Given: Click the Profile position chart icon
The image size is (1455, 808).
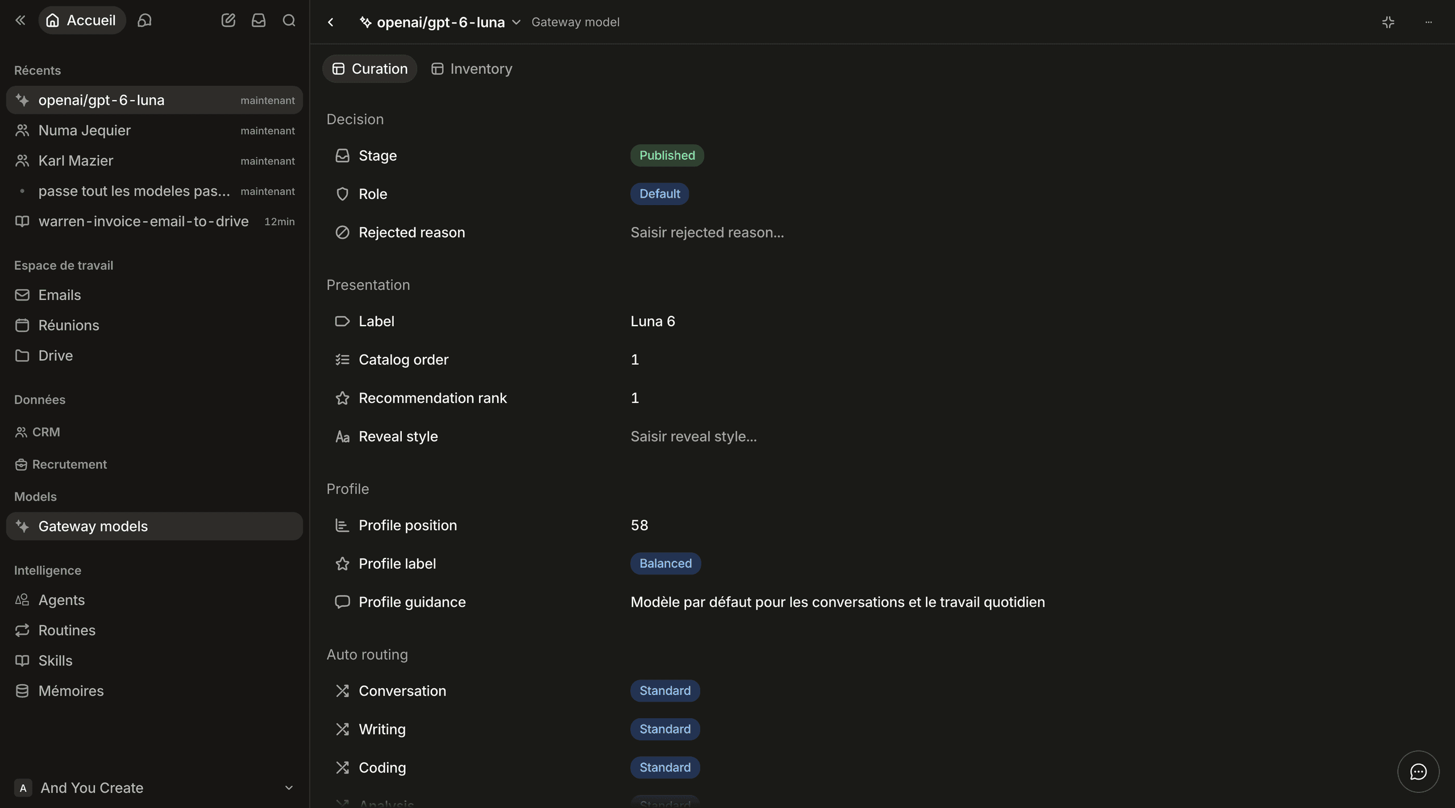Looking at the screenshot, I should click(342, 526).
